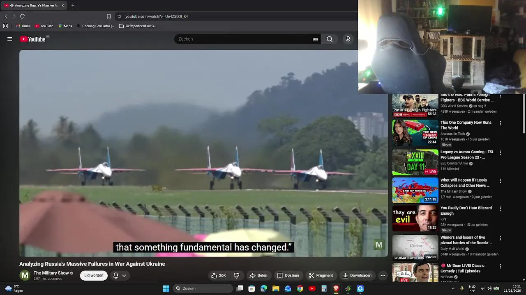Click the video player to pause playback

point(203,153)
